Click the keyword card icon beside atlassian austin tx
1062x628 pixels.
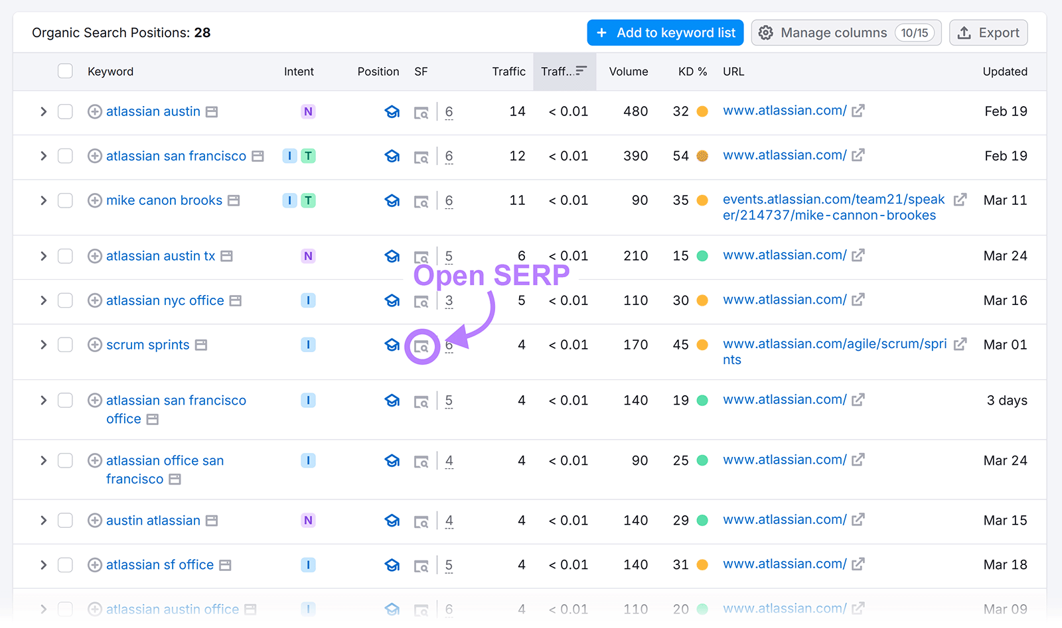click(x=226, y=256)
